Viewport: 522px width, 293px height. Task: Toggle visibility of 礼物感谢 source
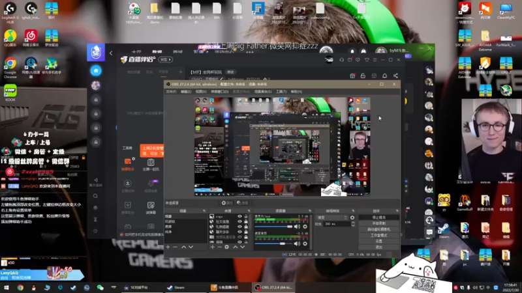pos(239,227)
